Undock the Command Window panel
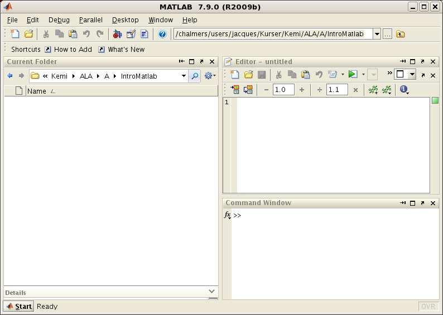Viewport: 443px width, 315px height. tap(422, 203)
